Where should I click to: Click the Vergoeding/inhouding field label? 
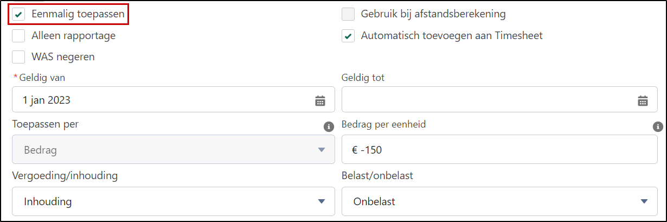coord(65,176)
